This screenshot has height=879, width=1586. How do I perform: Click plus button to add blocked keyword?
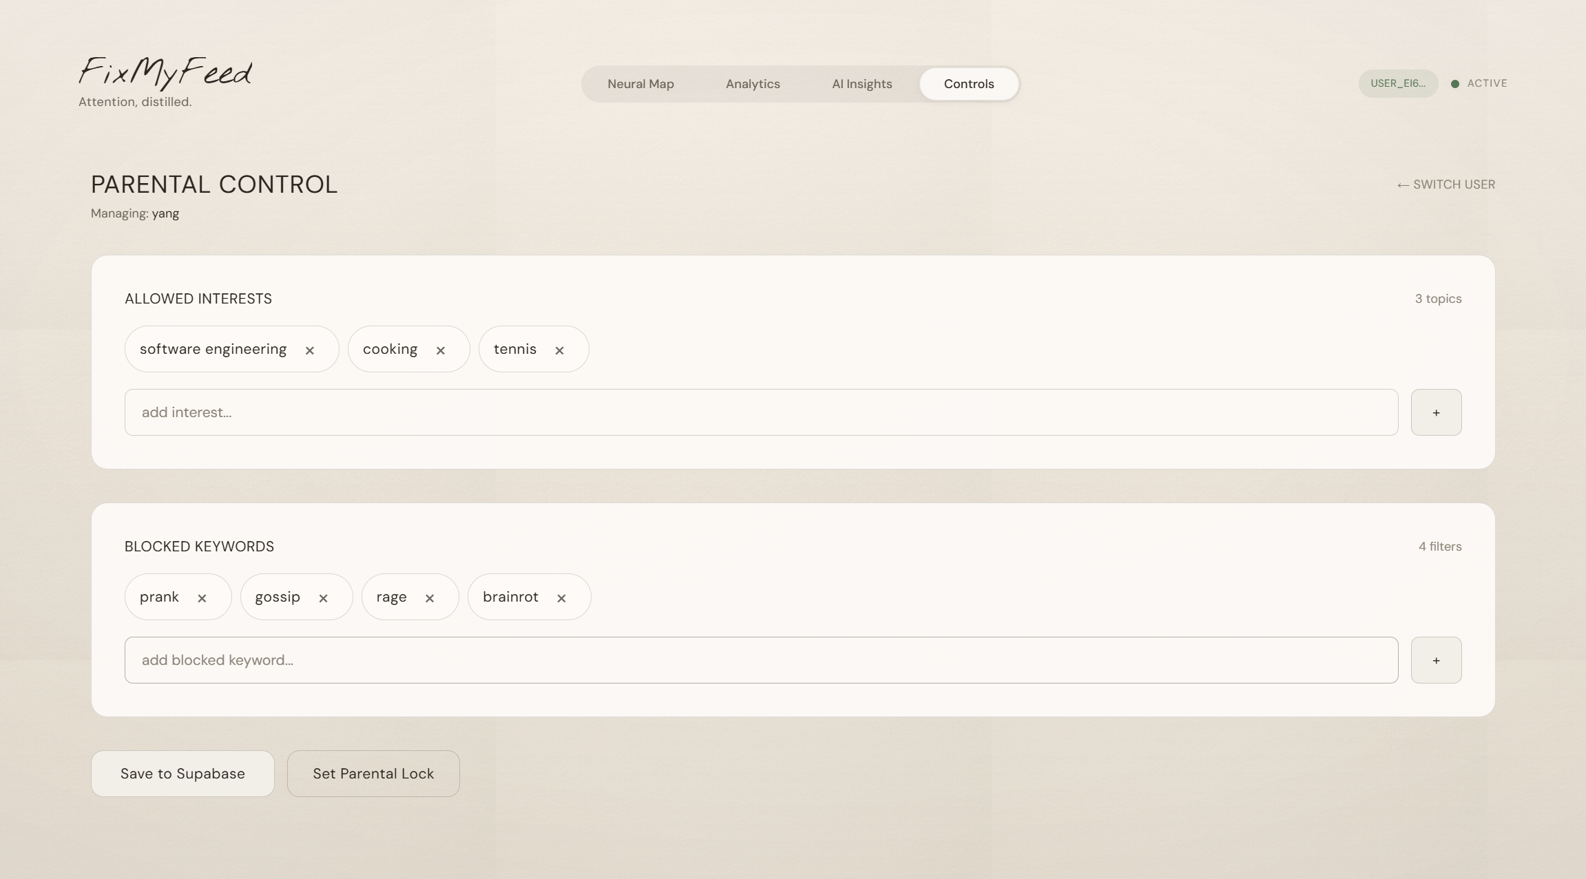pyautogui.click(x=1436, y=660)
